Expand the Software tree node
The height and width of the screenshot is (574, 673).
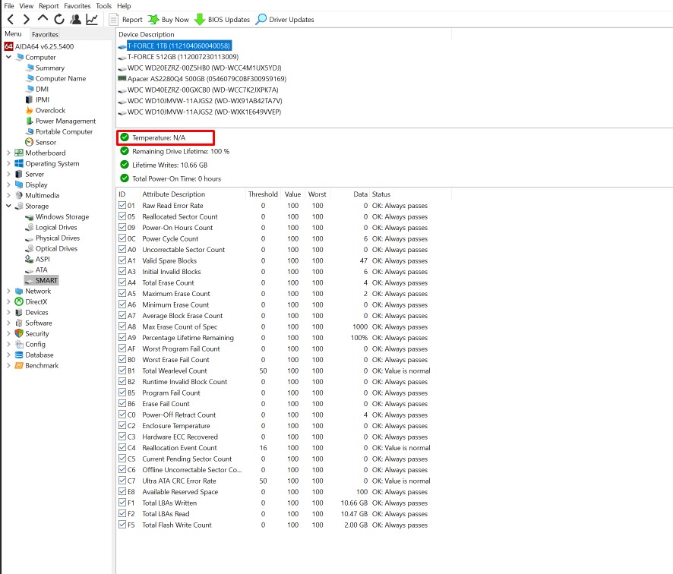(8, 323)
